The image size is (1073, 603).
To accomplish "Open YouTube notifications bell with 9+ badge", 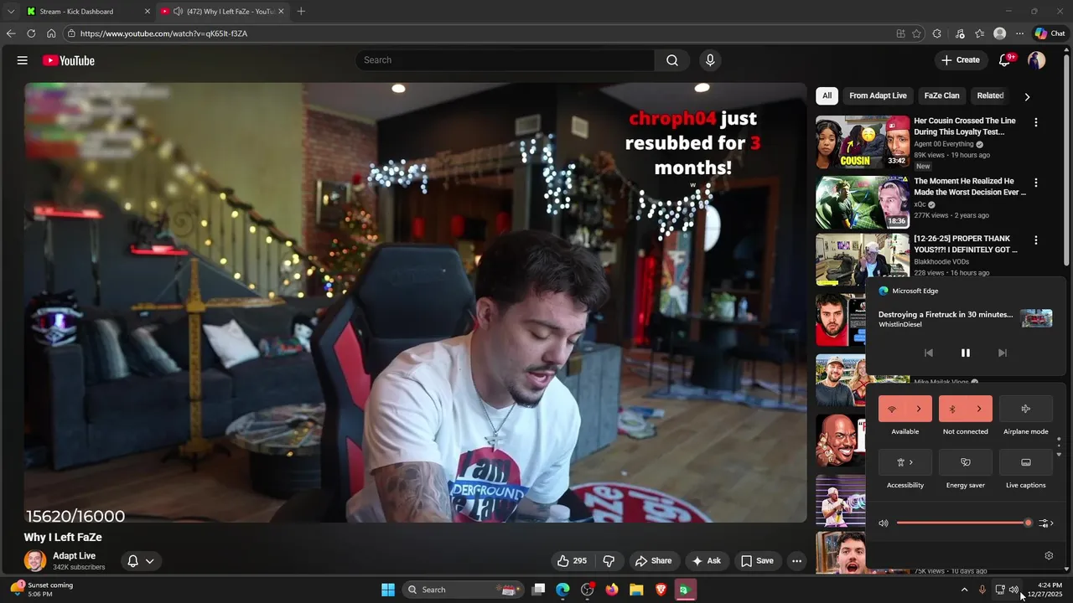I will (1006, 60).
